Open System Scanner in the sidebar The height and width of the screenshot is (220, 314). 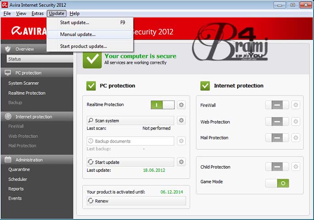pyautogui.click(x=23, y=83)
